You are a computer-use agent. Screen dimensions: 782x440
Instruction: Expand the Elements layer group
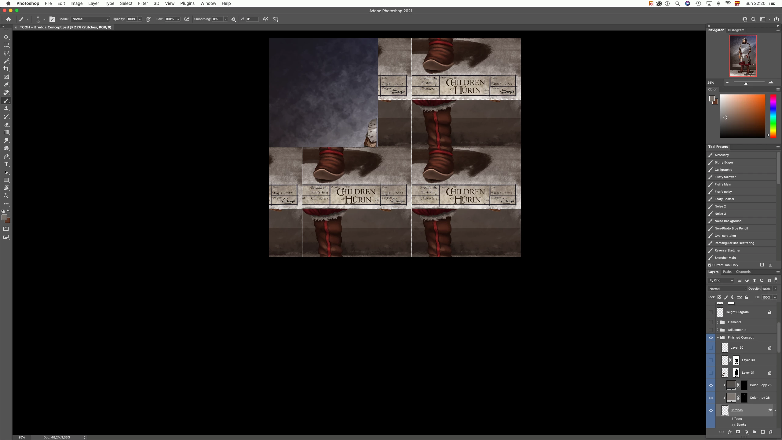click(718, 322)
